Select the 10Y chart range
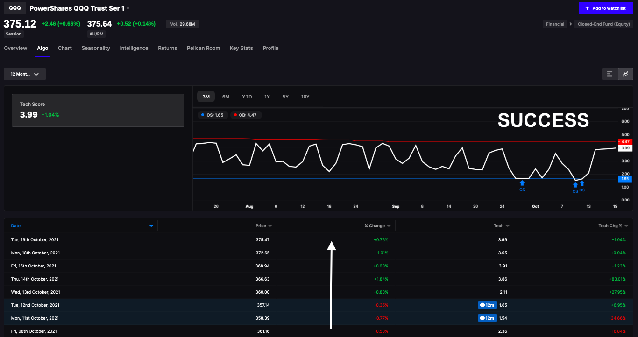The height and width of the screenshot is (337, 638). coord(305,97)
